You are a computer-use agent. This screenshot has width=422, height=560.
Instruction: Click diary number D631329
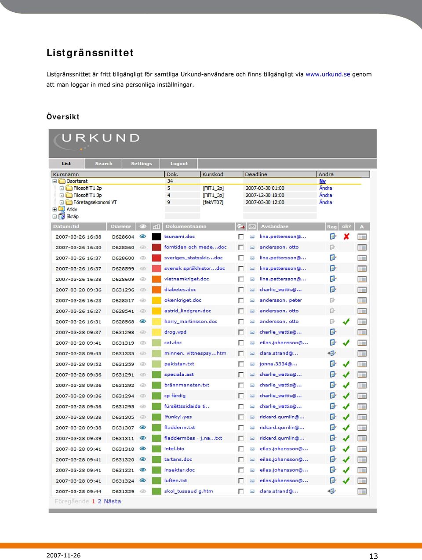click(x=123, y=491)
